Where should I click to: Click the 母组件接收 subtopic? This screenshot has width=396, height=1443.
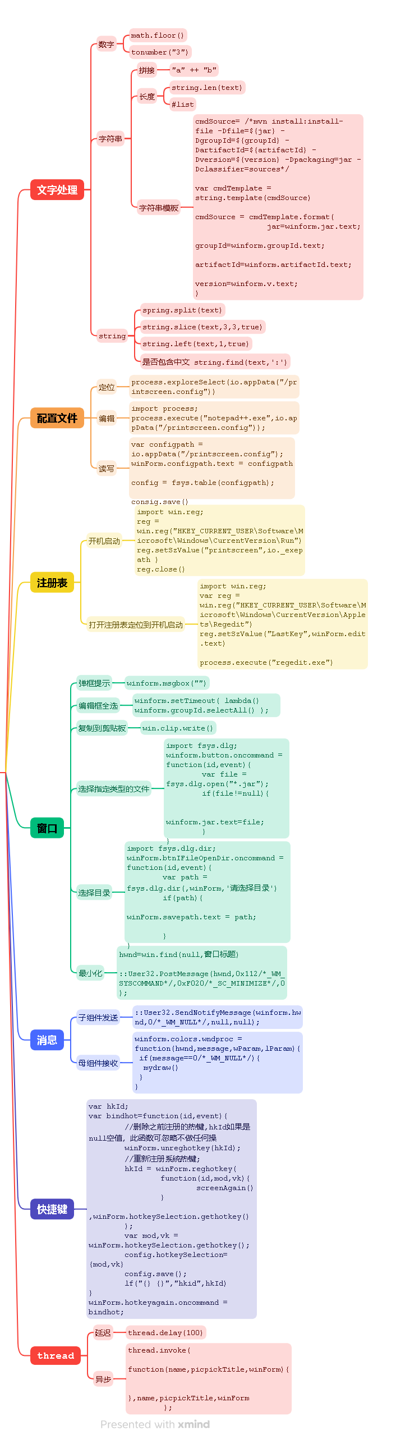click(98, 1063)
